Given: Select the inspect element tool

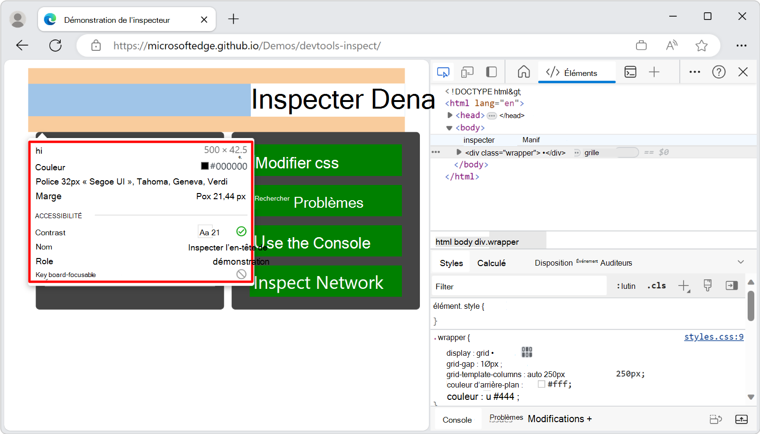Looking at the screenshot, I should pyautogui.click(x=442, y=72).
